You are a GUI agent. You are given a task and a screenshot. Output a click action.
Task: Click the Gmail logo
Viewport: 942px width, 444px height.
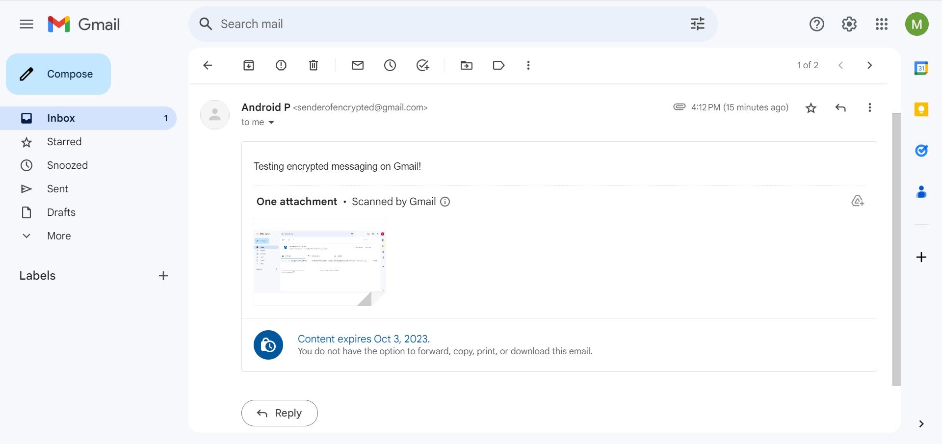pyautogui.click(x=84, y=24)
